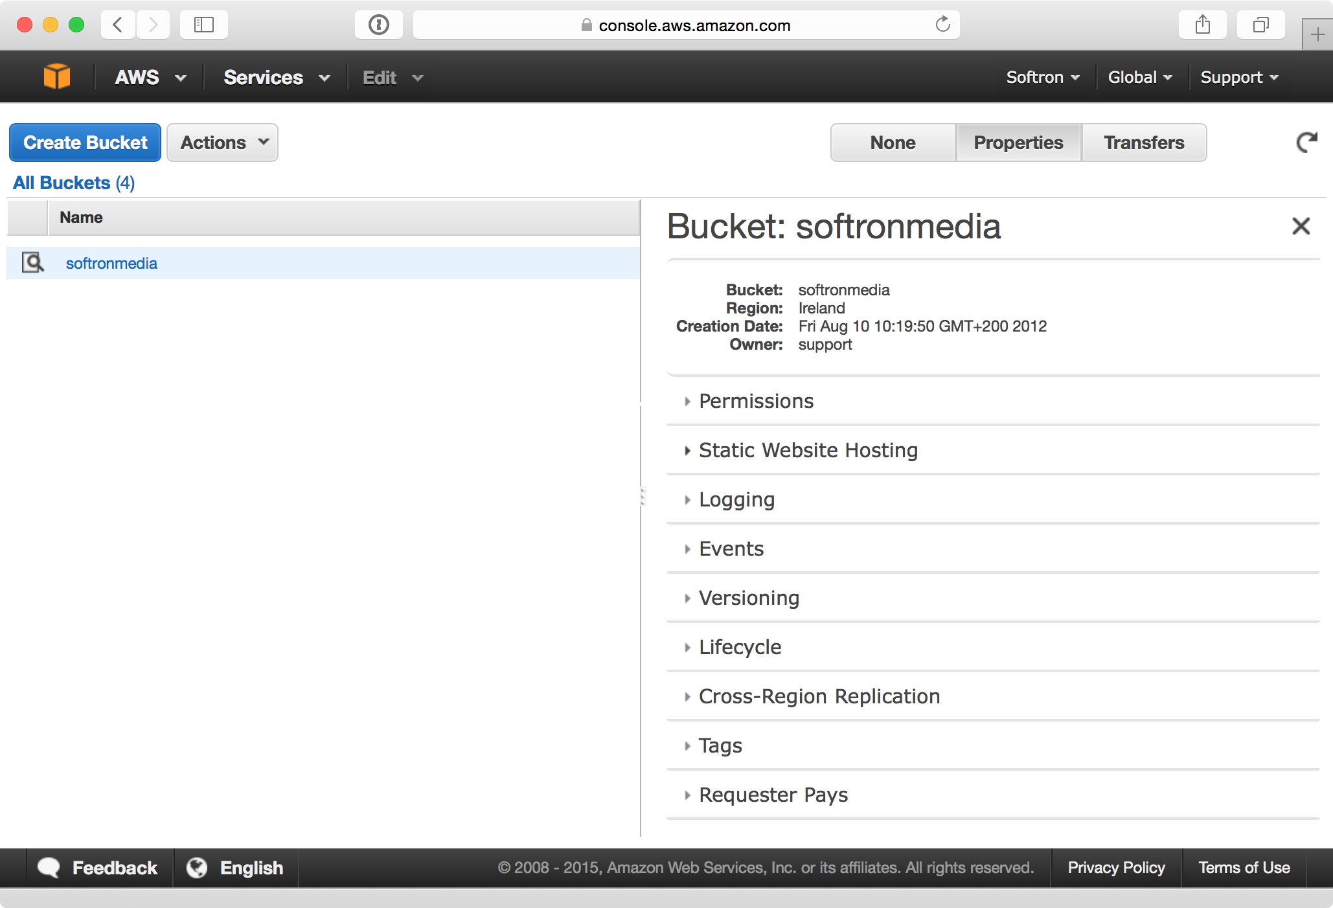Viewport: 1333px width, 908px height.
Task: Expand the Versioning section
Action: point(992,598)
